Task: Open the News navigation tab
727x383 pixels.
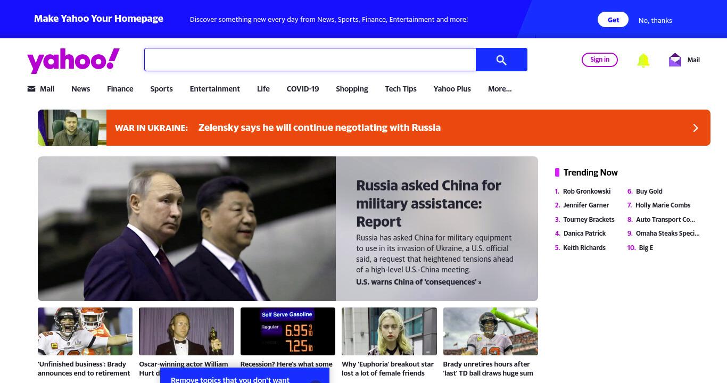Action: [x=81, y=89]
